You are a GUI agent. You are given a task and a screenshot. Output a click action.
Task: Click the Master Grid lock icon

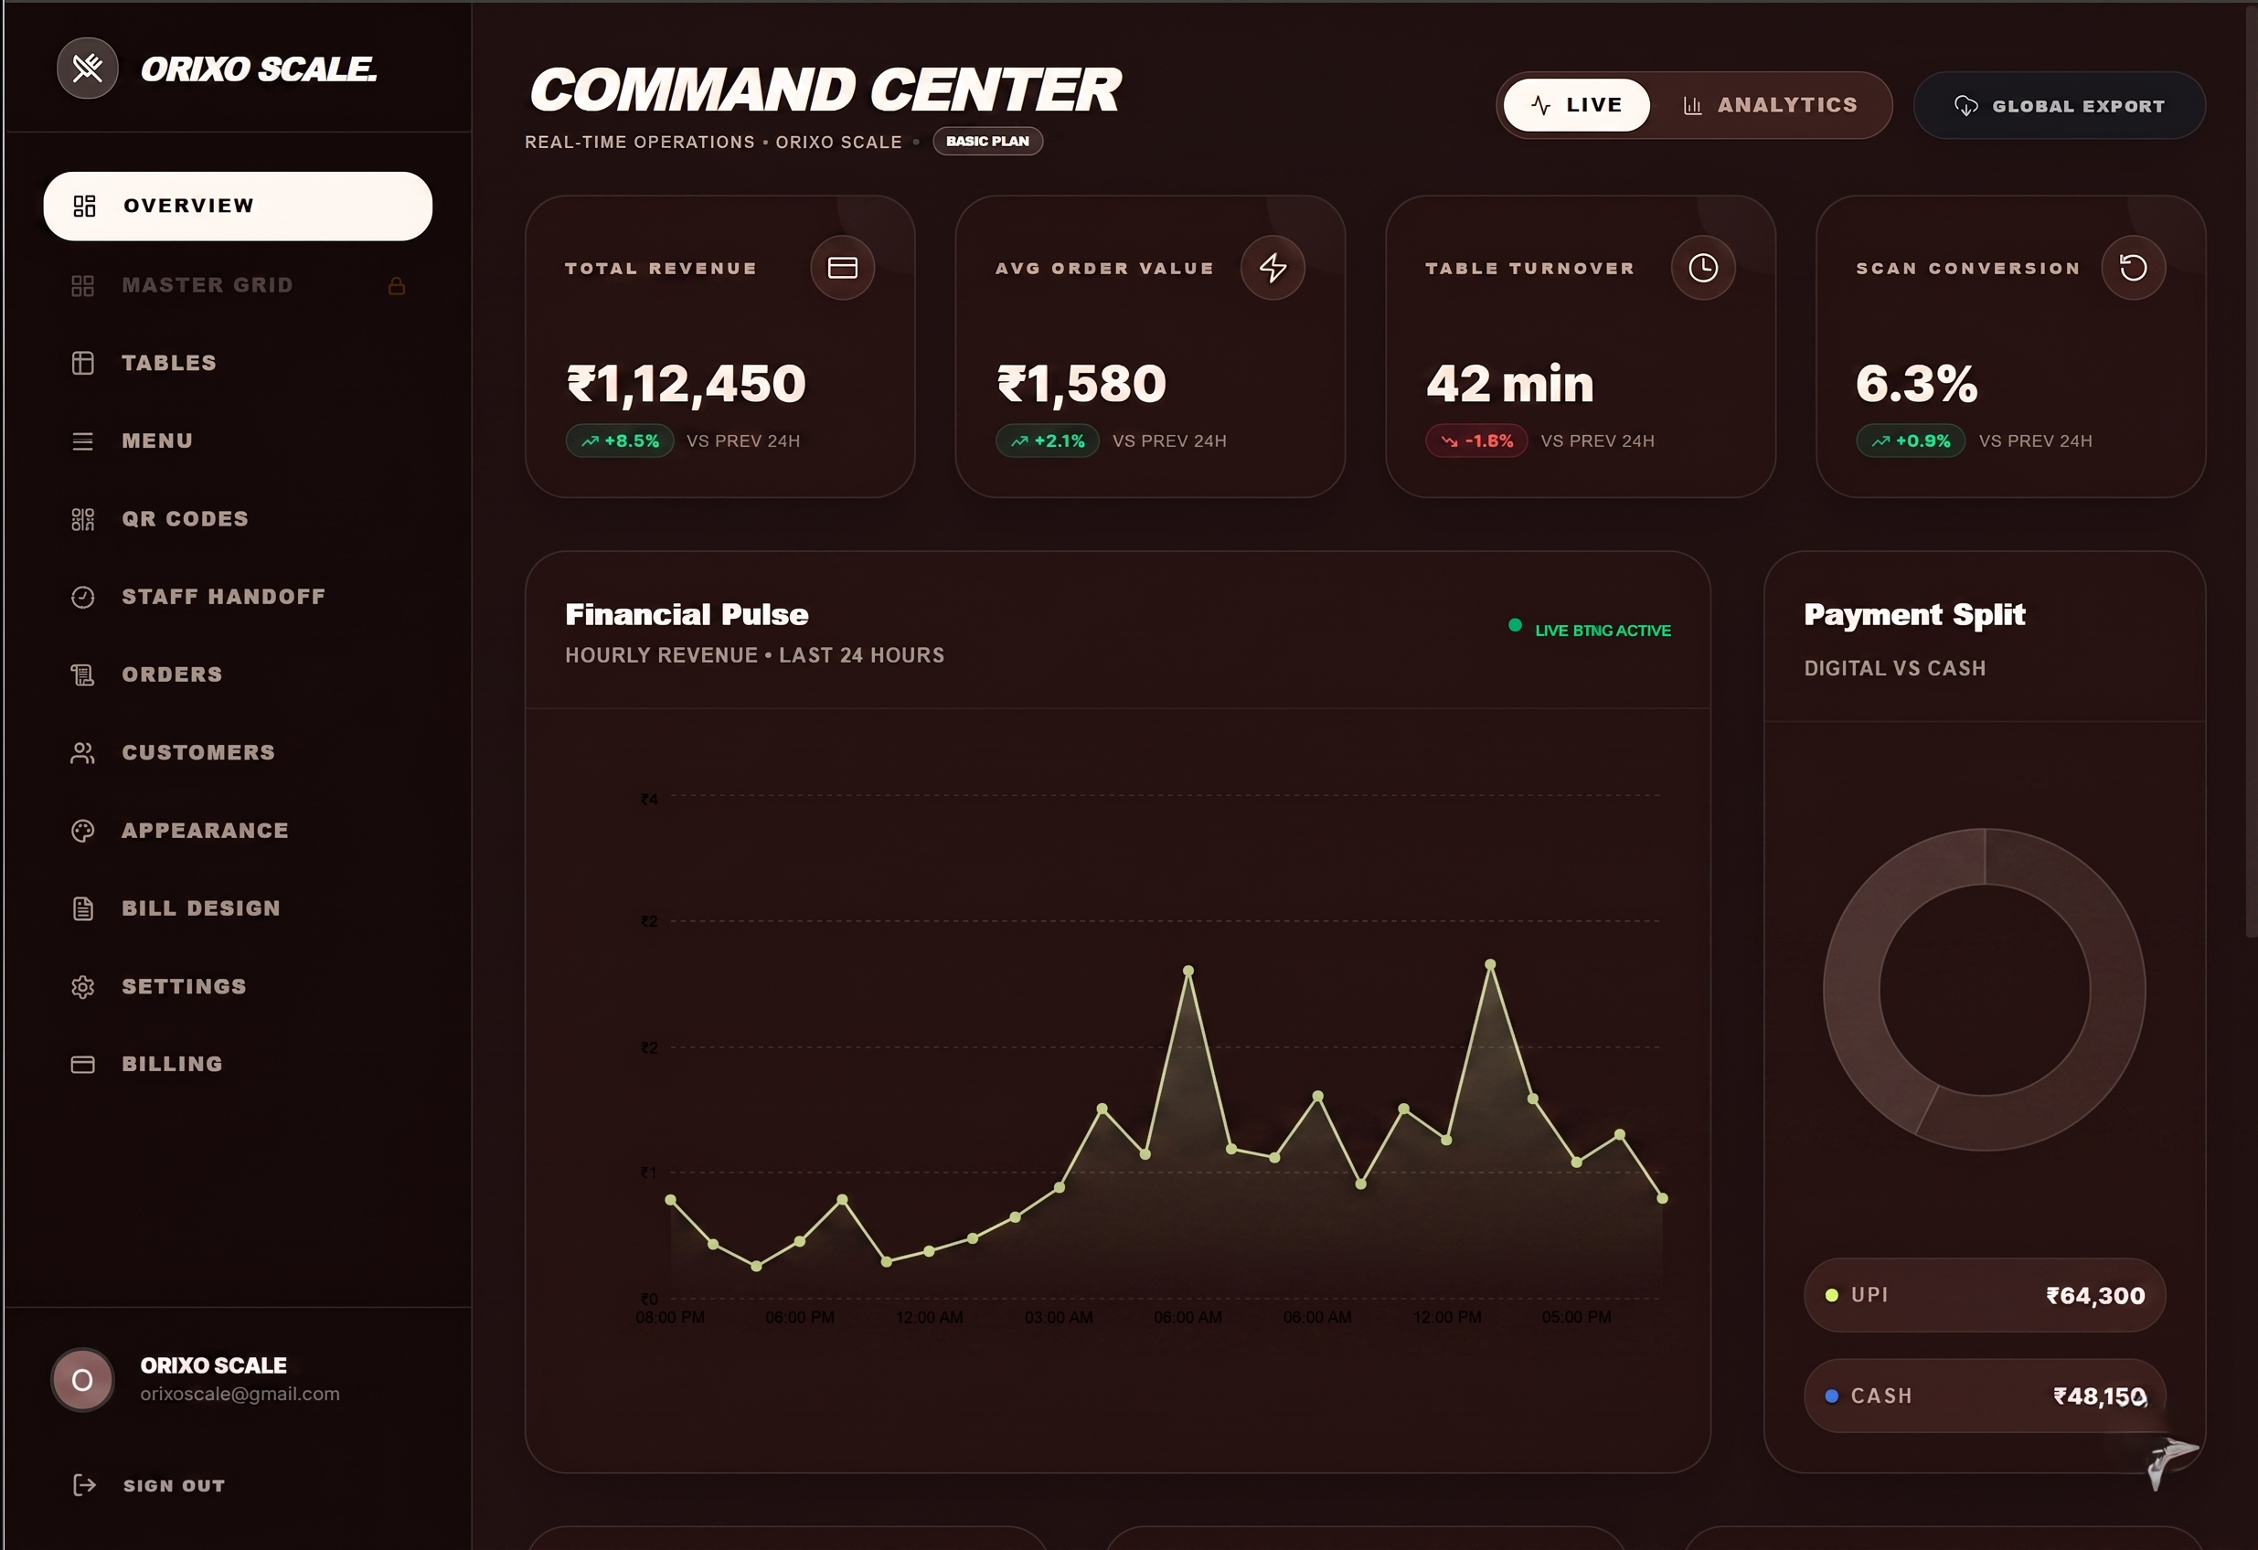pyautogui.click(x=397, y=285)
